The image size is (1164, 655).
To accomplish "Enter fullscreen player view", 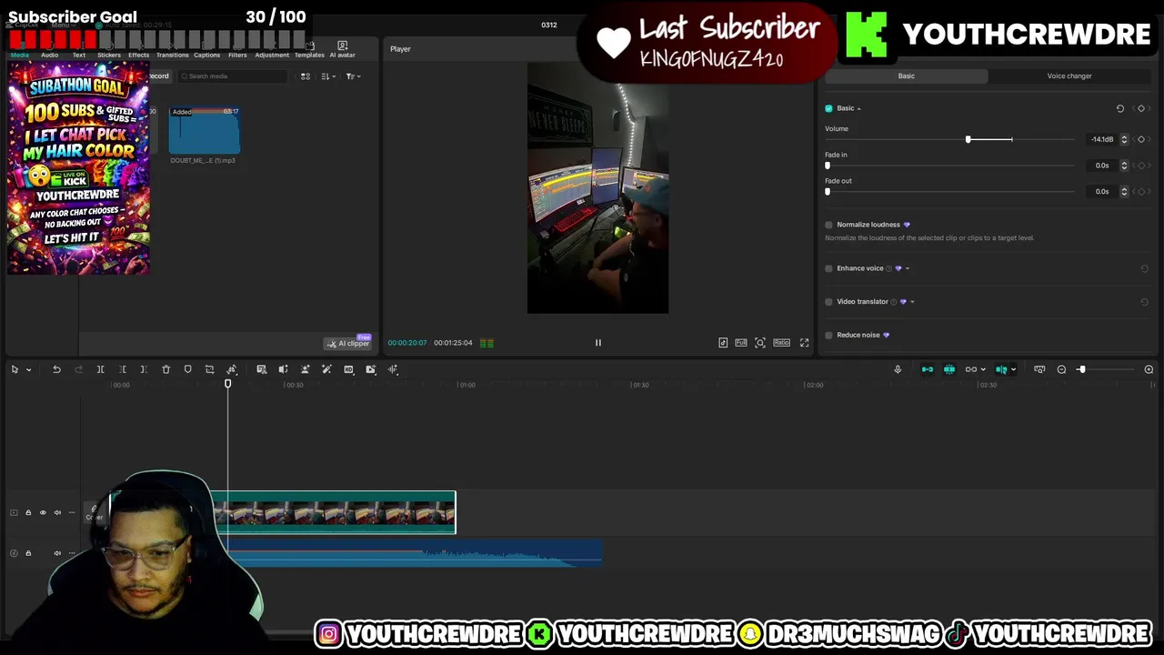I will 804,343.
